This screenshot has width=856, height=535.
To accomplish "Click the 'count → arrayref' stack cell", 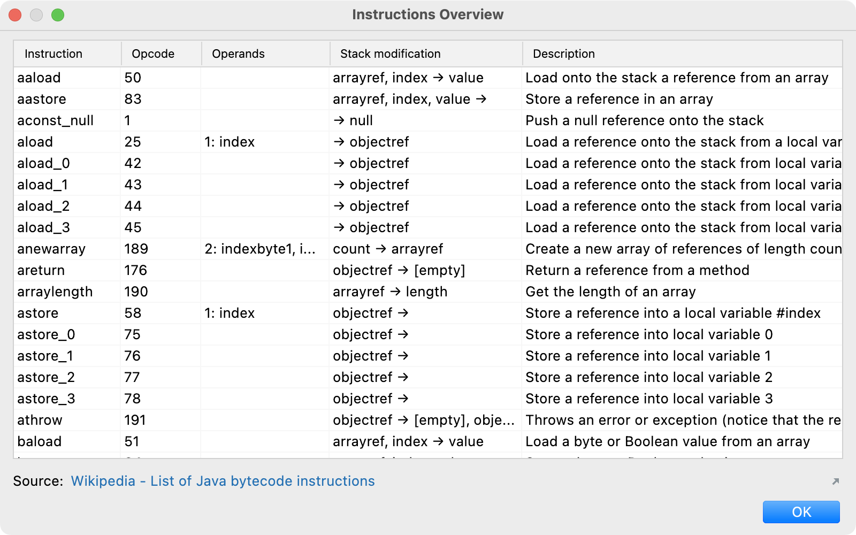I will click(x=426, y=249).
